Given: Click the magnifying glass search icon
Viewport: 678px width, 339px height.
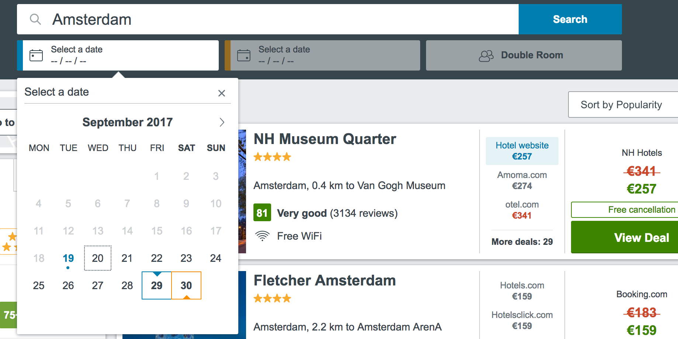Looking at the screenshot, I should (x=35, y=19).
